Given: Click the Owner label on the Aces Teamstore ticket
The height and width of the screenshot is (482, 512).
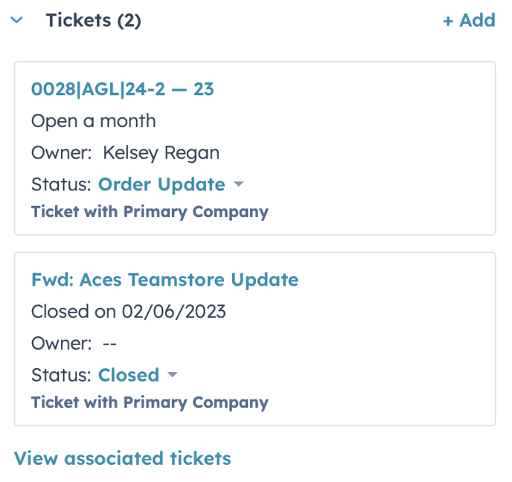Looking at the screenshot, I should coord(61,344).
